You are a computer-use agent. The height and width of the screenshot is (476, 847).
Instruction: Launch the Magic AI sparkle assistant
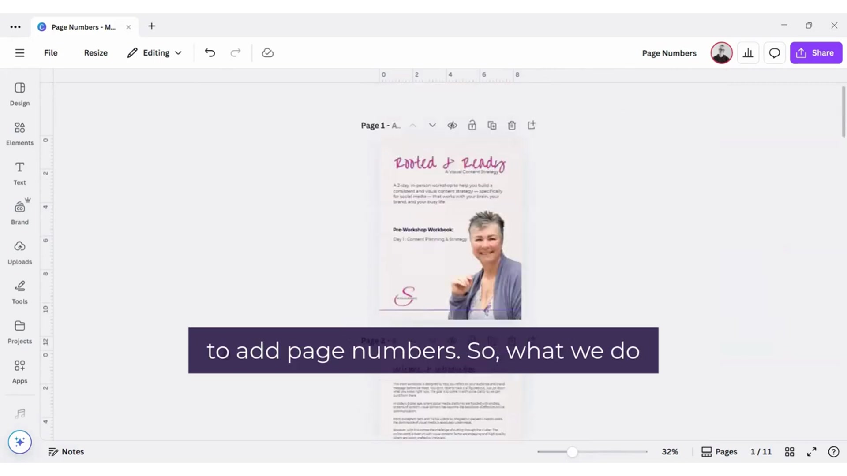point(20,442)
